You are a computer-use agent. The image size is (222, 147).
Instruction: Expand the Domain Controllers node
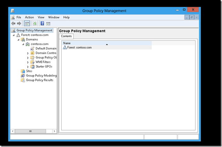[28, 53]
